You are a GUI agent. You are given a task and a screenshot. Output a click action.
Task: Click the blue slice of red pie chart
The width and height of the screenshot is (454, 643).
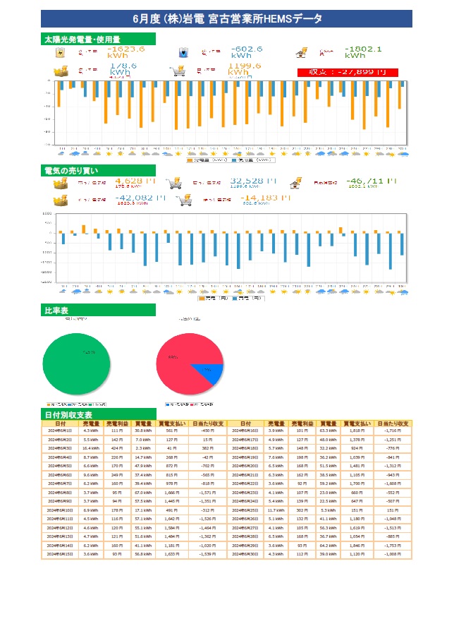coord(210,371)
